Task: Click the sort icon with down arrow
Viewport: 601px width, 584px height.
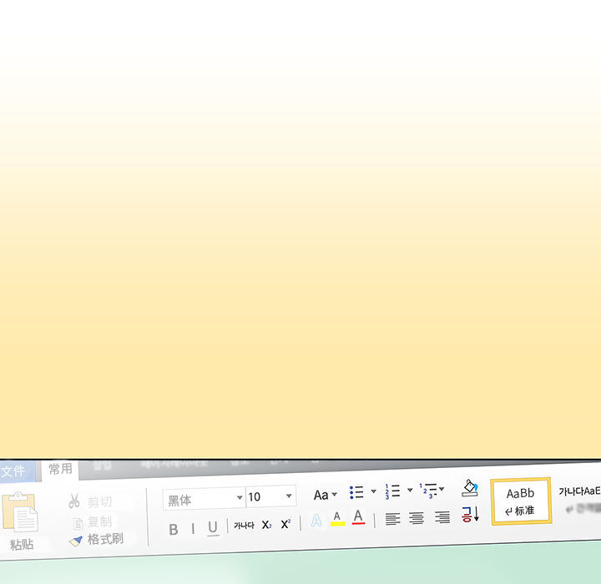Action: coord(470,514)
